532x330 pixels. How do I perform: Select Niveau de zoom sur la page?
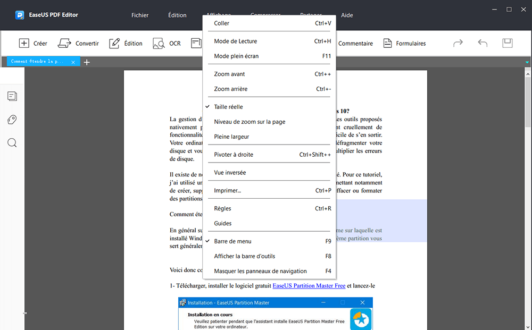(270, 122)
